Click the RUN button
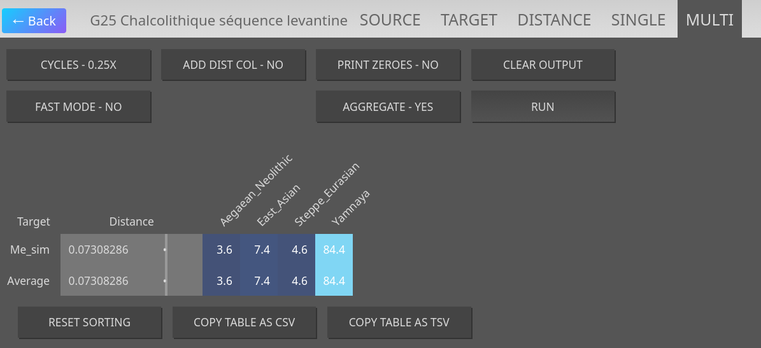The width and height of the screenshot is (761, 348). pyautogui.click(x=543, y=106)
